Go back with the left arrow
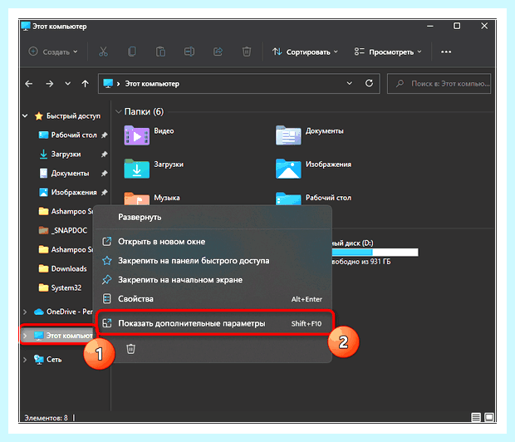The height and width of the screenshot is (442, 515). 29,84
